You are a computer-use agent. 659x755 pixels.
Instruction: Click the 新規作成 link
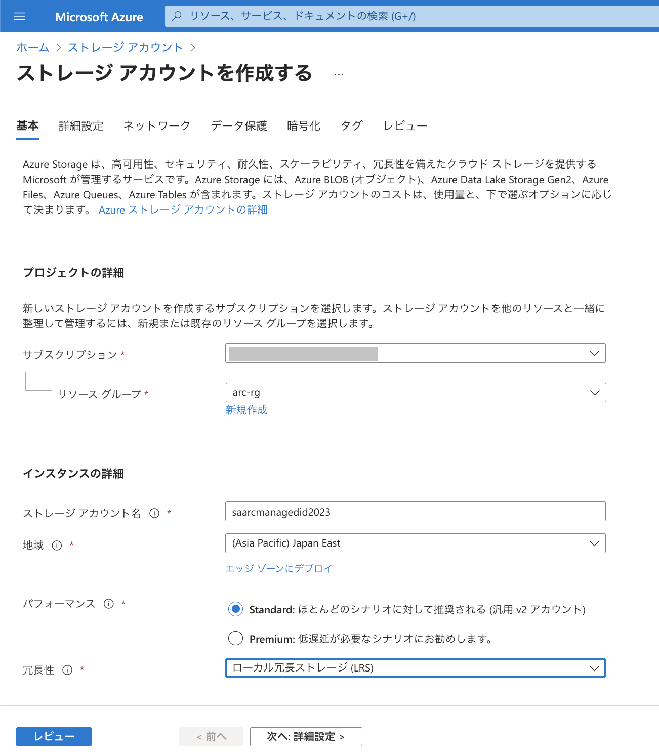pos(246,410)
